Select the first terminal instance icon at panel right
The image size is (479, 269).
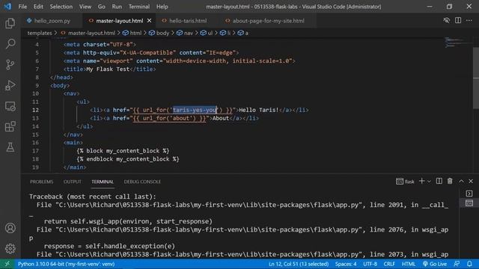(469, 194)
